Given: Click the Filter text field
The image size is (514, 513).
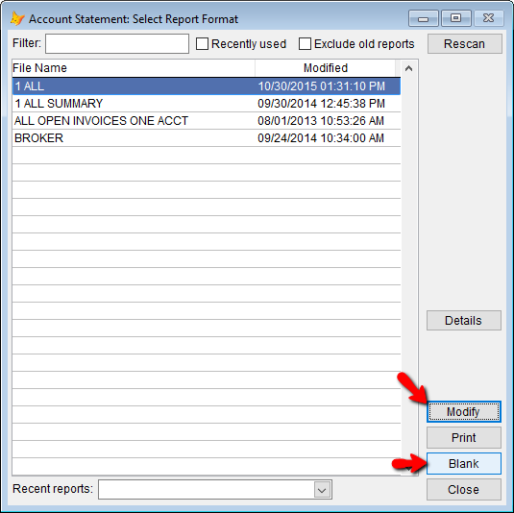Looking at the screenshot, I should tap(117, 43).
